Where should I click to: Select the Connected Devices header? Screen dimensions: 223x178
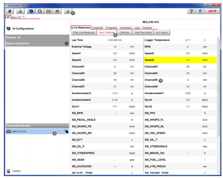pos(37,126)
